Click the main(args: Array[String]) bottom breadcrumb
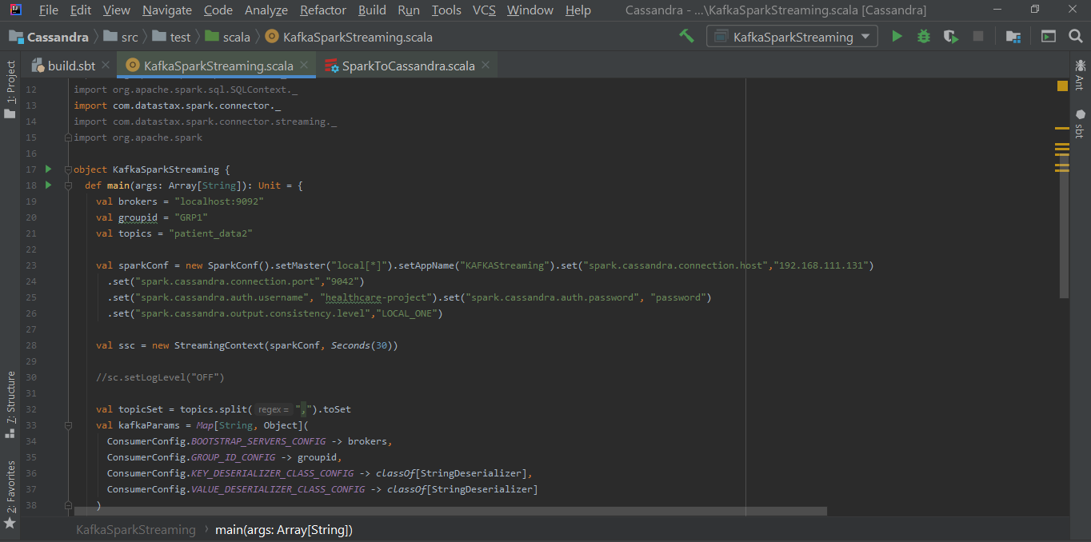Screen dimensions: 1091x542 tap(284, 529)
